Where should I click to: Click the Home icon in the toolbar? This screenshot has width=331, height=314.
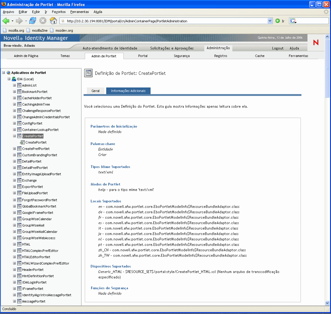(53, 21)
